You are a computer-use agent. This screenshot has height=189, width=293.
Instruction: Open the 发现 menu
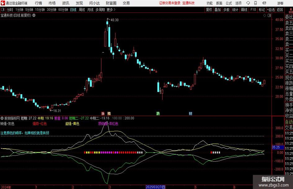click(x=79, y=3)
